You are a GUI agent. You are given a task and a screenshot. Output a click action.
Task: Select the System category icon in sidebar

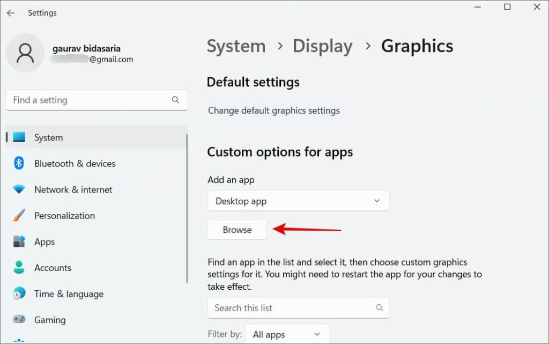18,137
